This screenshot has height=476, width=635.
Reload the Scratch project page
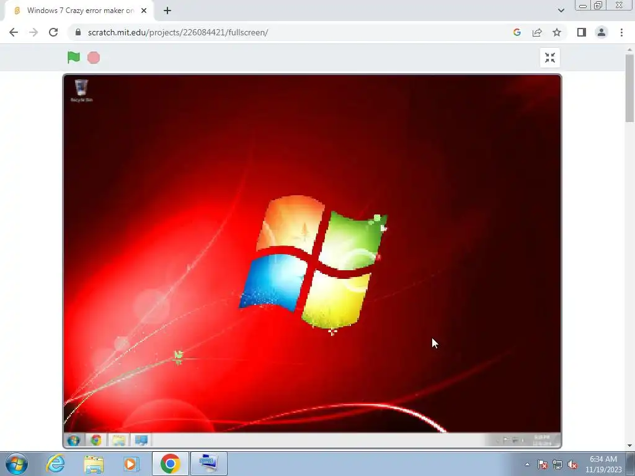[53, 32]
